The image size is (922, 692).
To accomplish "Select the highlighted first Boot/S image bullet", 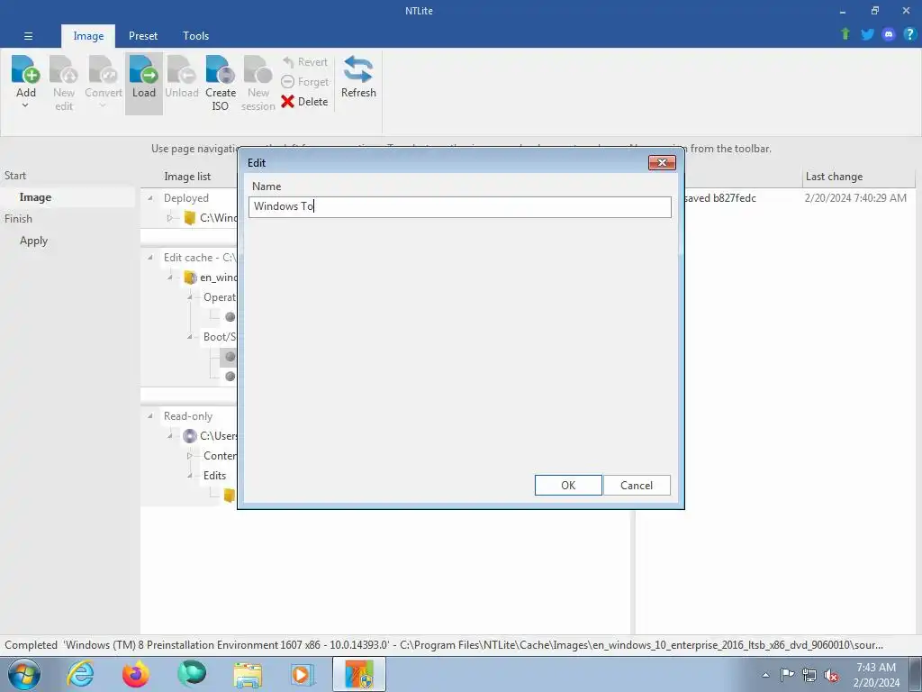I will pos(230,357).
